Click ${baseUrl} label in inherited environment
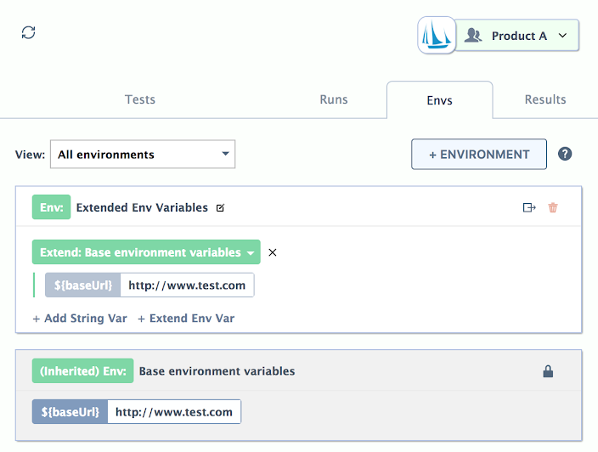 point(71,411)
